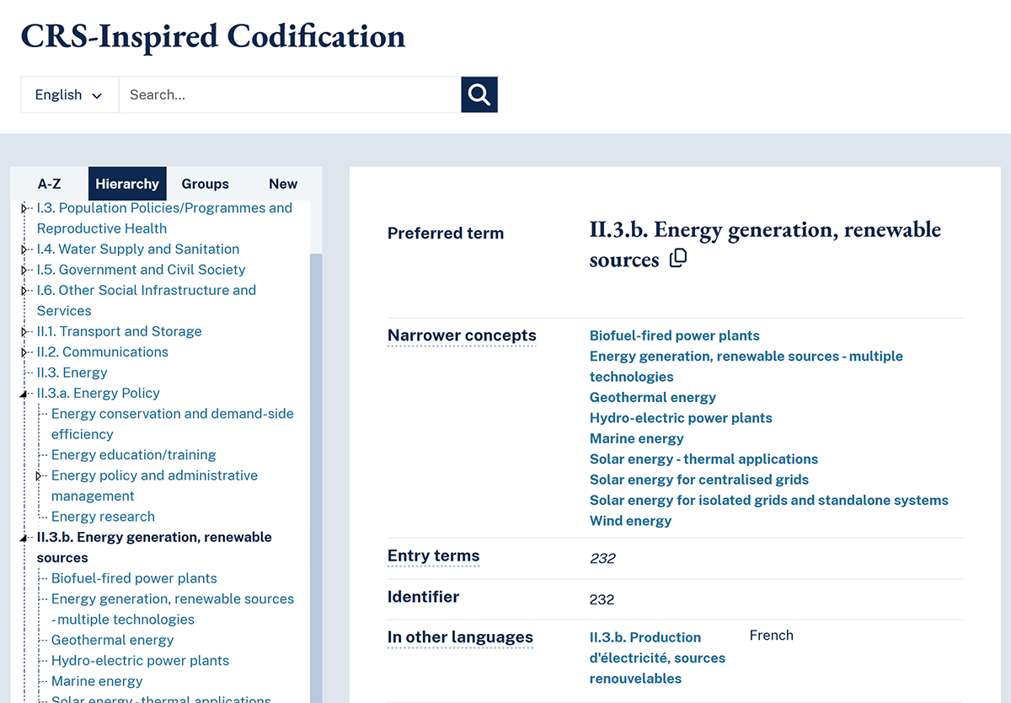The height and width of the screenshot is (703, 1011).
Task: Select II.3. Energy in the tree
Action: (72, 372)
